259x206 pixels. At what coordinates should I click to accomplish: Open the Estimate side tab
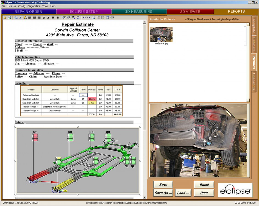(254, 44)
